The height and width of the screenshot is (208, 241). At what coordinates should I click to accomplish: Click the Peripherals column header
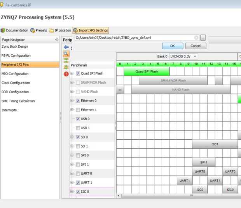coord(92,65)
